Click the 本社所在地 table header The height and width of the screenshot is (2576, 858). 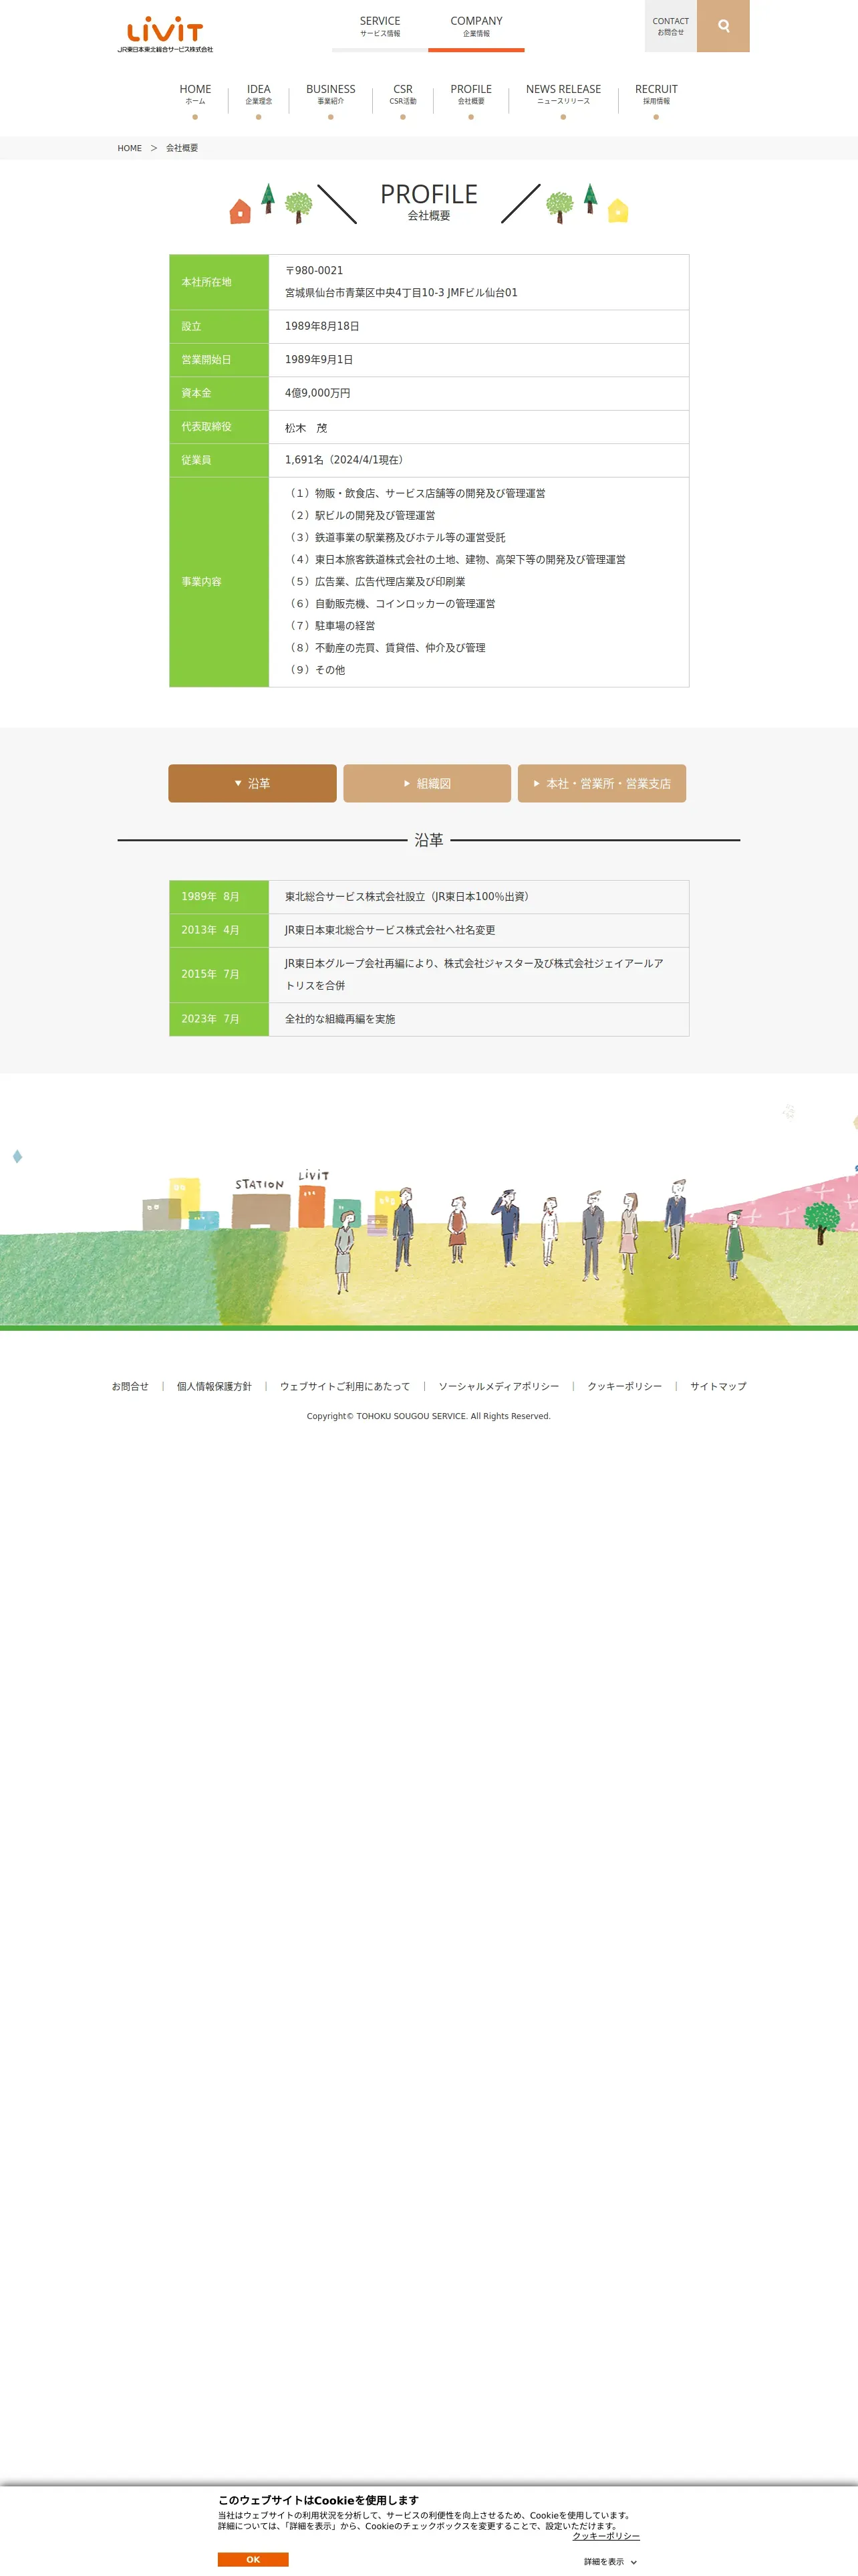pos(219,282)
